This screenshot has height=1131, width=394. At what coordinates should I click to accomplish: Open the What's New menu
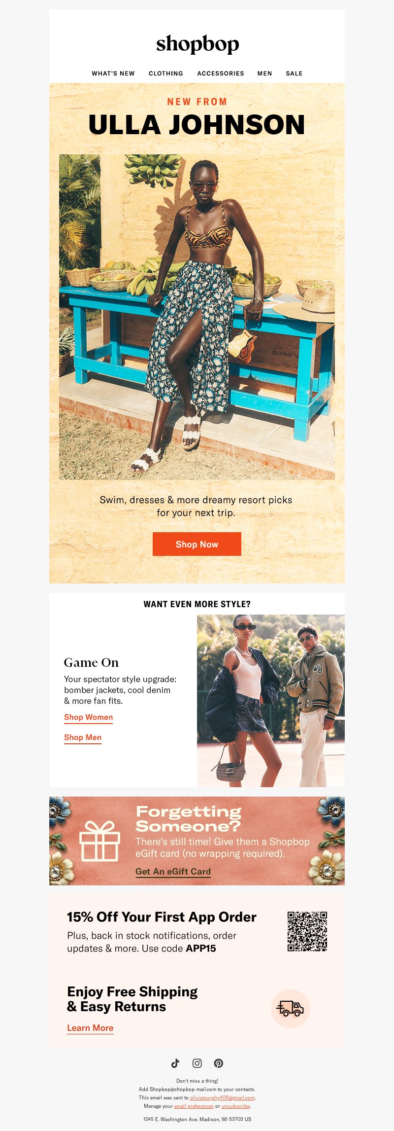click(113, 73)
